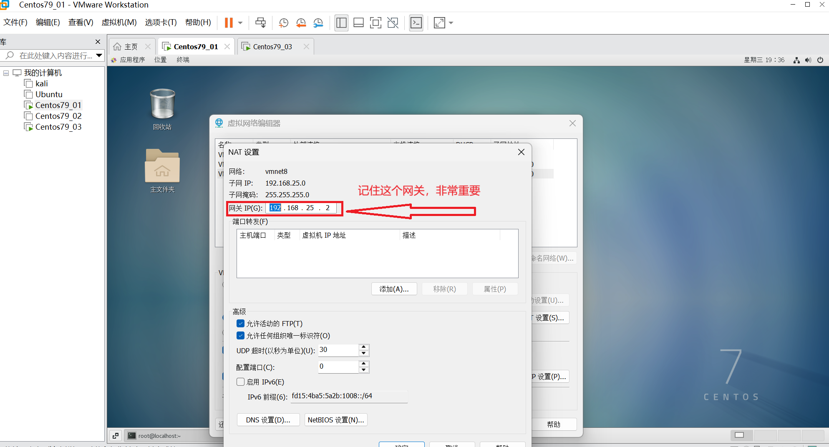Viewport: 829px width, 447px height.
Task: Close the 虚拟网络编辑器 window
Action: [572, 123]
